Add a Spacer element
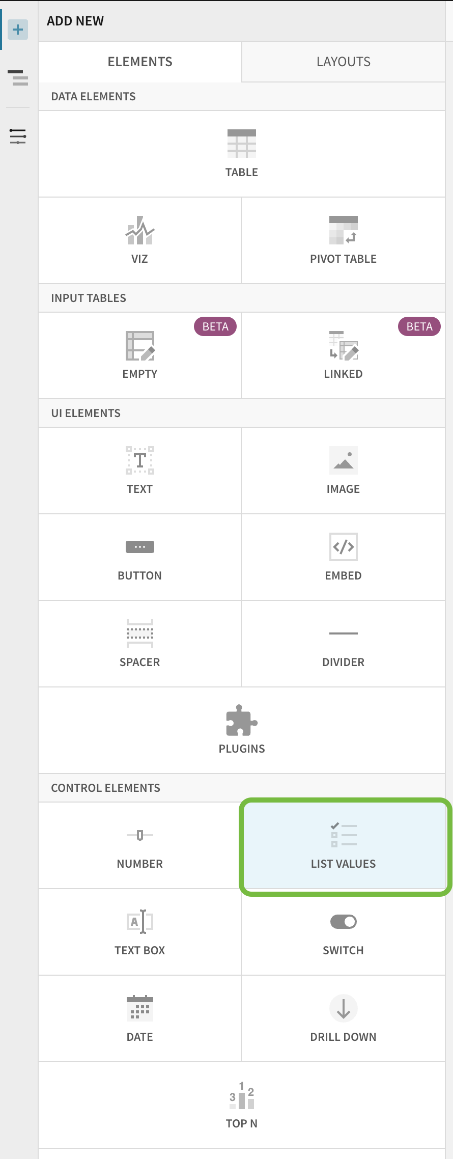The height and width of the screenshot is (1159, 453). click(x=139, y=642)
